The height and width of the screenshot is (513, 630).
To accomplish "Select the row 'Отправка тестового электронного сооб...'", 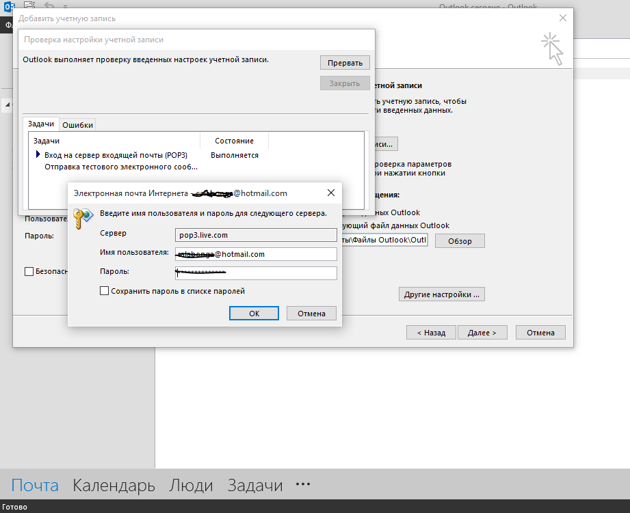I will coord(121,167).
